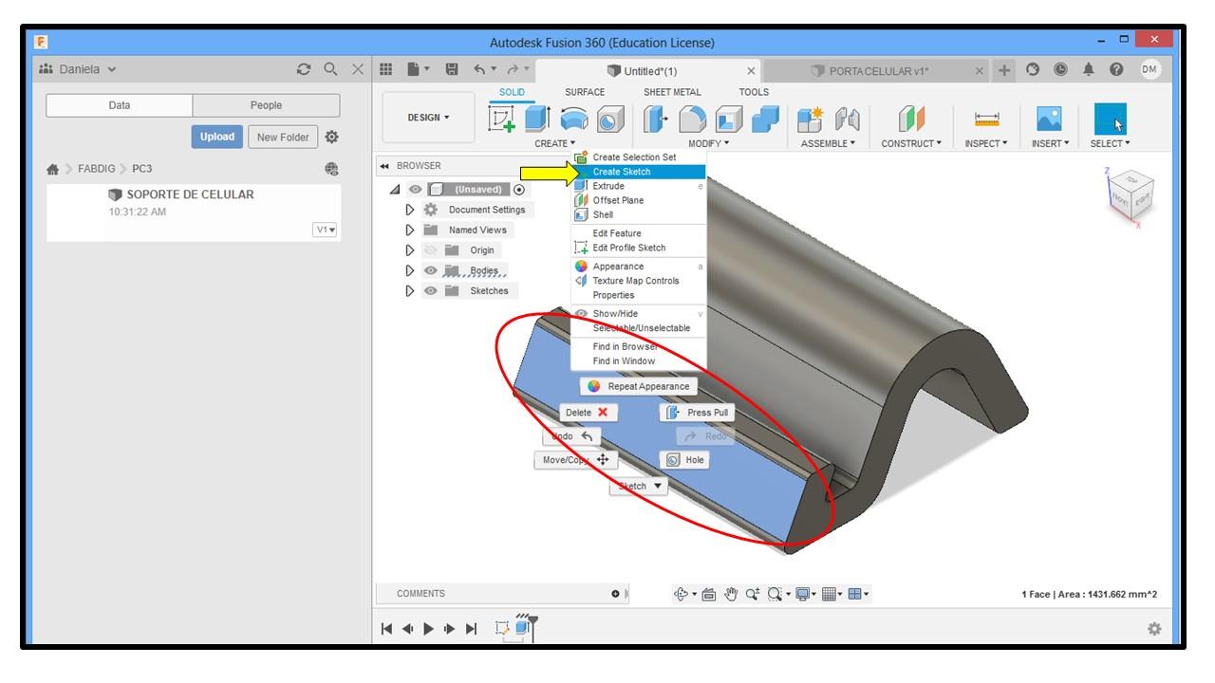The height and width of the screenshot is (683, 1215).
Task: Toggle visibility of the Origin folder
Action: [430, 250]
